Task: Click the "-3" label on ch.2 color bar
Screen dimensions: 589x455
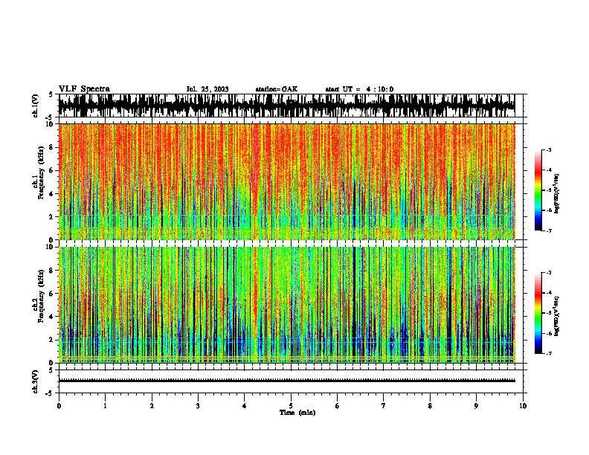Action: (548, 273)
